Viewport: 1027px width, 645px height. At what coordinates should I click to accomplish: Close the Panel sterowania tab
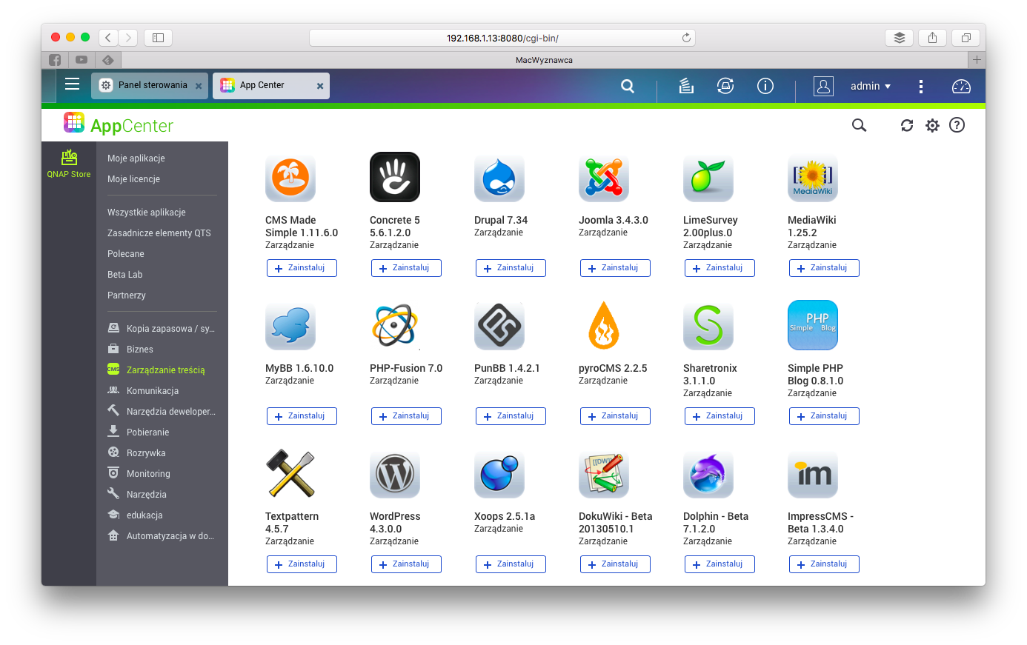[x=199, y=86]
